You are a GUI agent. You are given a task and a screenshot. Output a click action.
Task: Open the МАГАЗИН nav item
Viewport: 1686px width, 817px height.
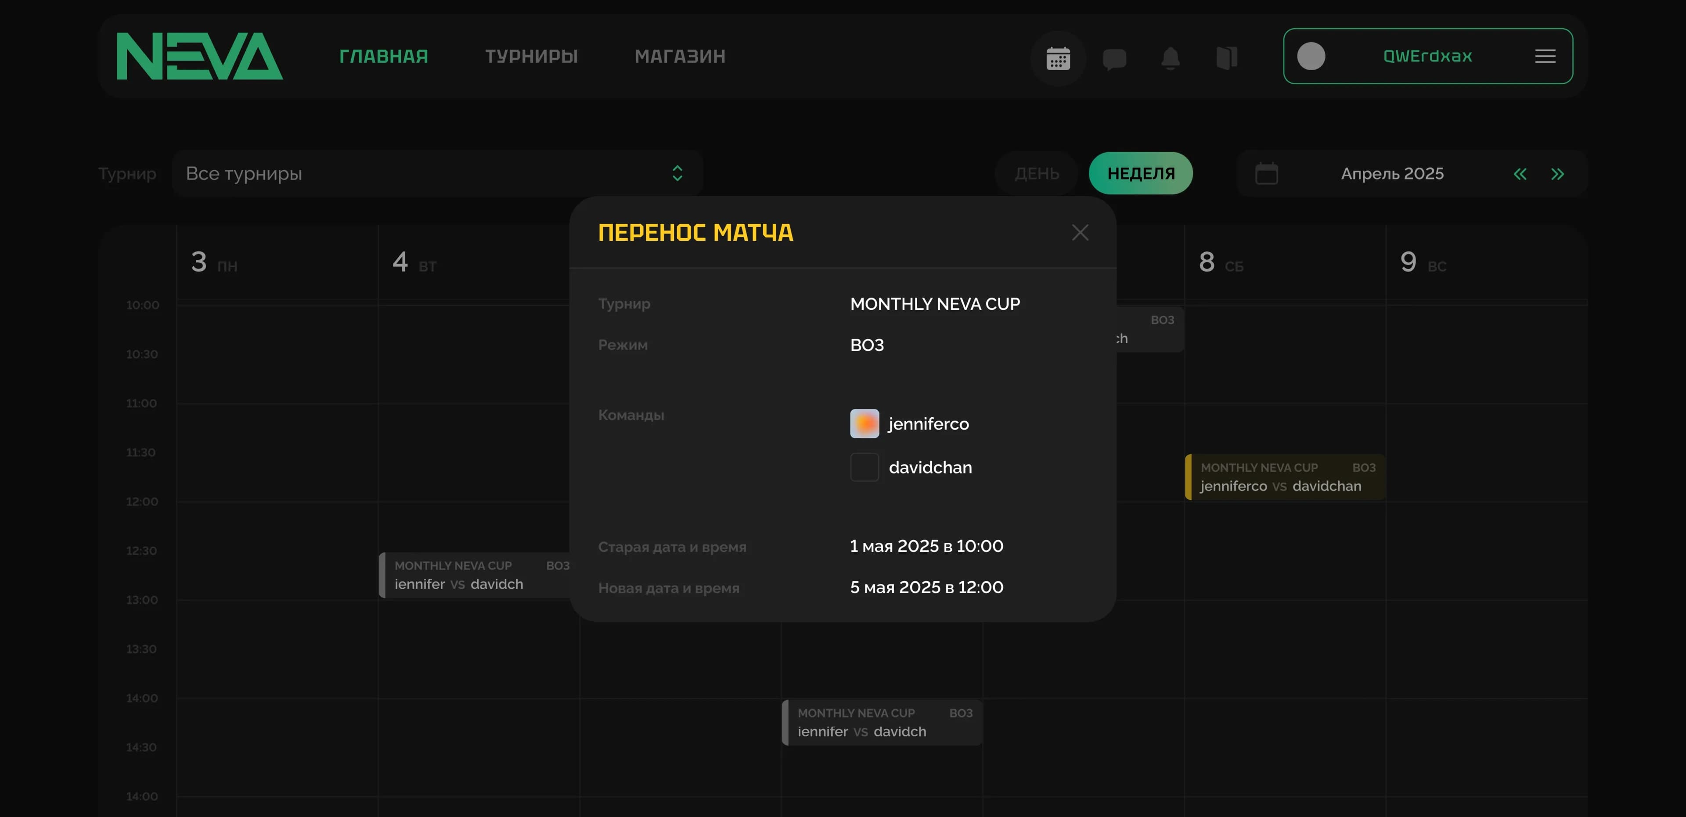679,56
